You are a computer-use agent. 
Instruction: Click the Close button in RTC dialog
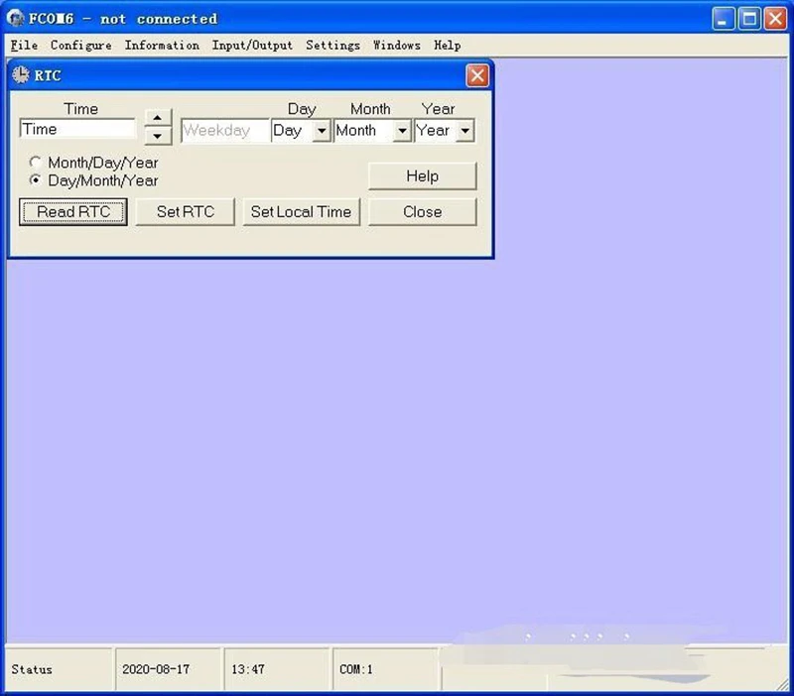point(423,211)
